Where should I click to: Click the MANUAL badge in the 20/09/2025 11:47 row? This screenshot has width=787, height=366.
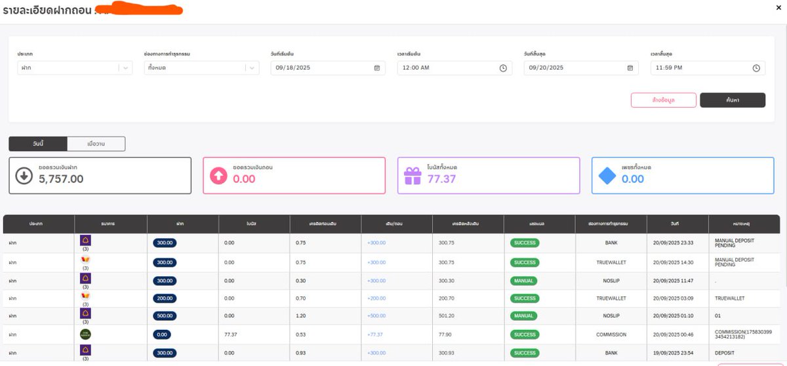point(523,280)
